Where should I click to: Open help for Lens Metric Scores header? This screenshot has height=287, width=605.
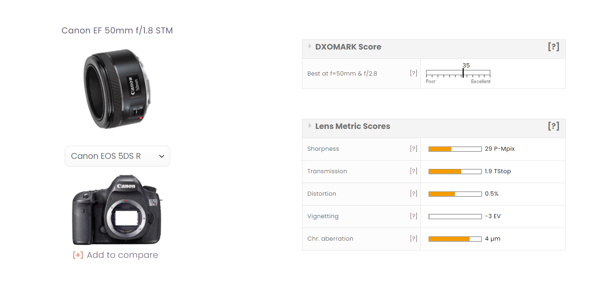553,126
